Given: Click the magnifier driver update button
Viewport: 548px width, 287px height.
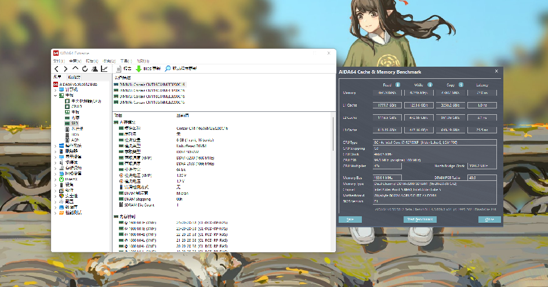Looking at the screenshot, I should (x=181, y=68).
